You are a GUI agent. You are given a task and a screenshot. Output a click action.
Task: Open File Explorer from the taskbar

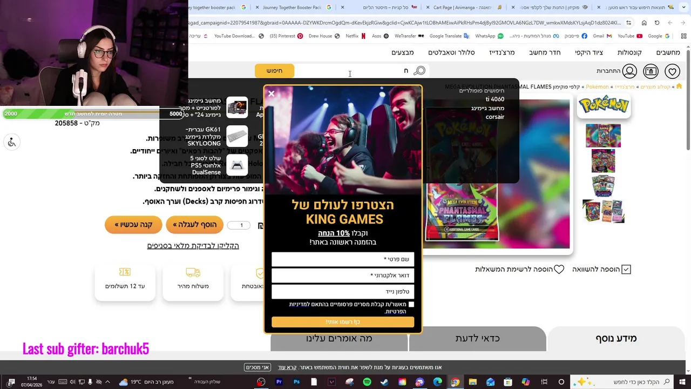472,382
